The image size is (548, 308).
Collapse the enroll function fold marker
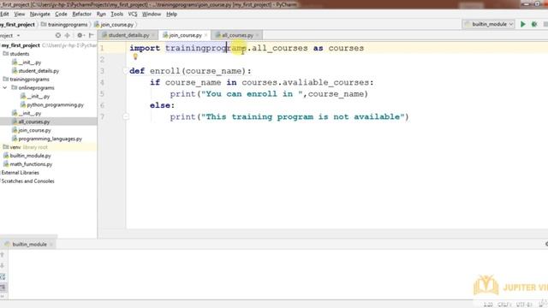(126, 71)
